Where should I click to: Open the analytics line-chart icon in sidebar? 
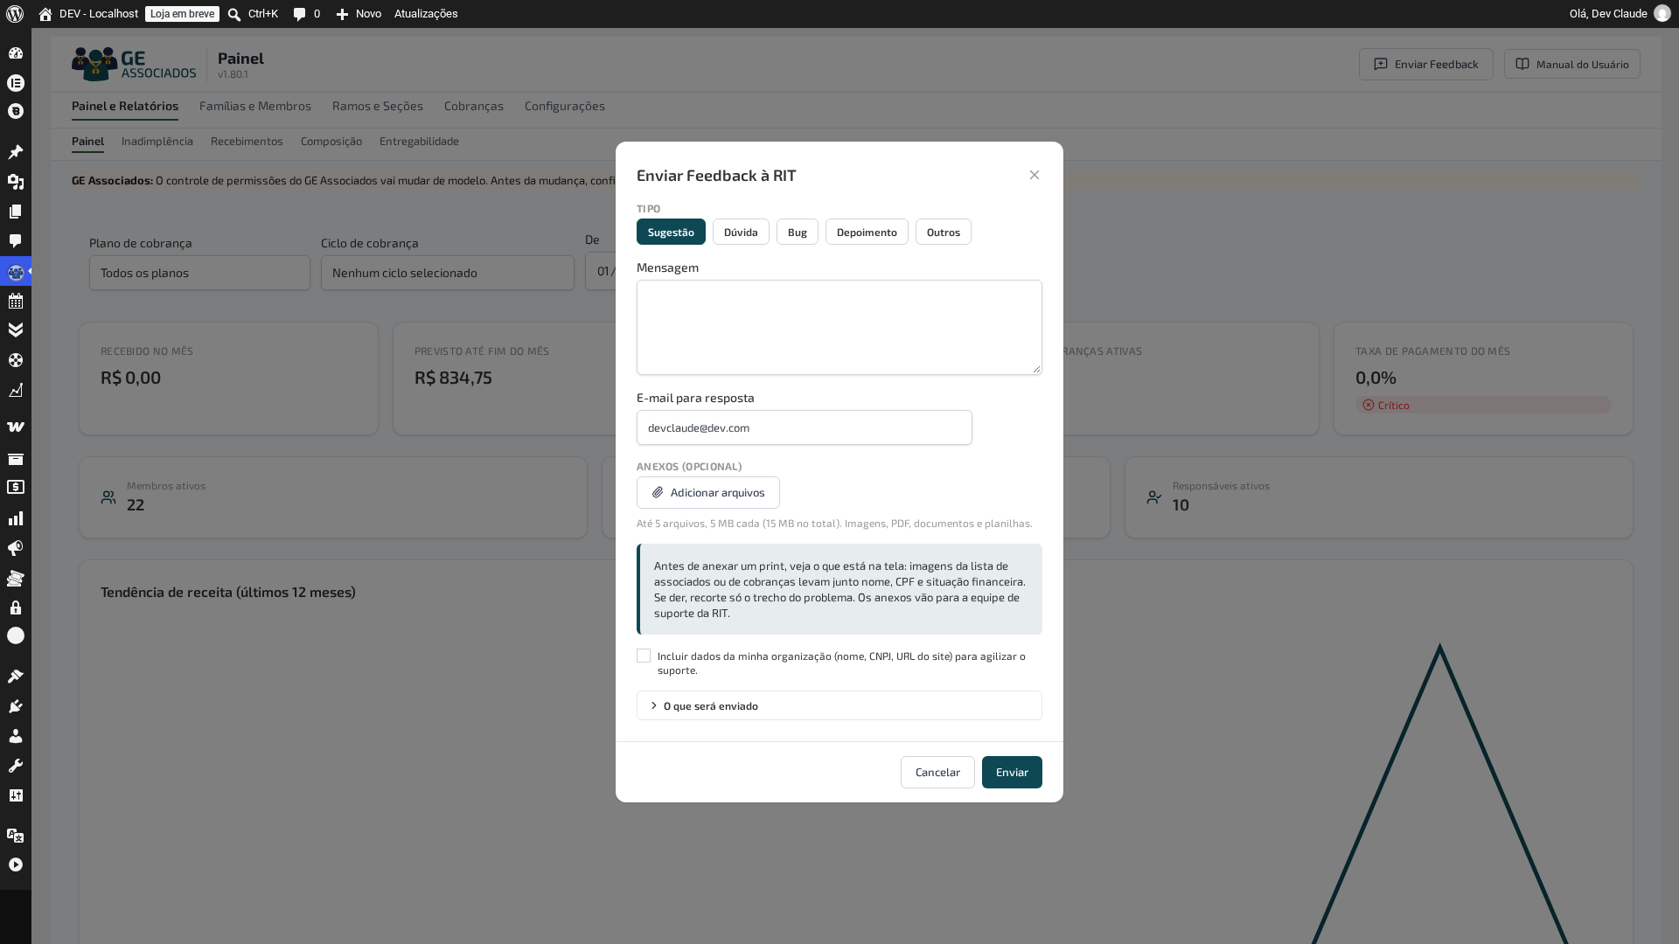click(16, 390)
